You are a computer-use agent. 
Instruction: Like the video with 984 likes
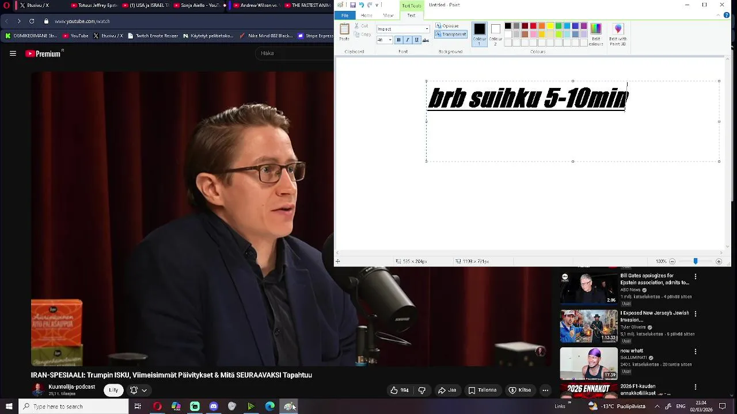(x=400, y=390)
